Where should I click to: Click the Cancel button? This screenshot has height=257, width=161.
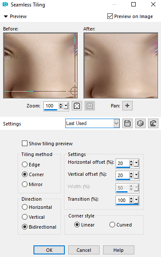84,250
